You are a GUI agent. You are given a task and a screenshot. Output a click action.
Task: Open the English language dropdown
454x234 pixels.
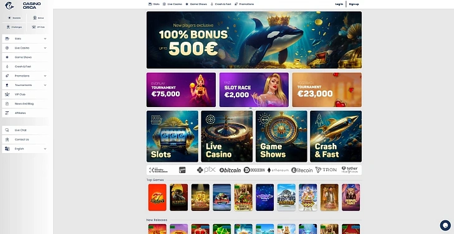click(25, 149)
